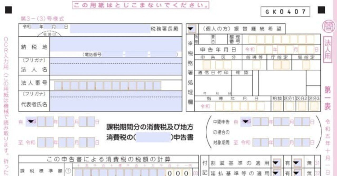337x176 pixels.
Task: Click the フリガナ field above 法人名
Action: [116, 60]
